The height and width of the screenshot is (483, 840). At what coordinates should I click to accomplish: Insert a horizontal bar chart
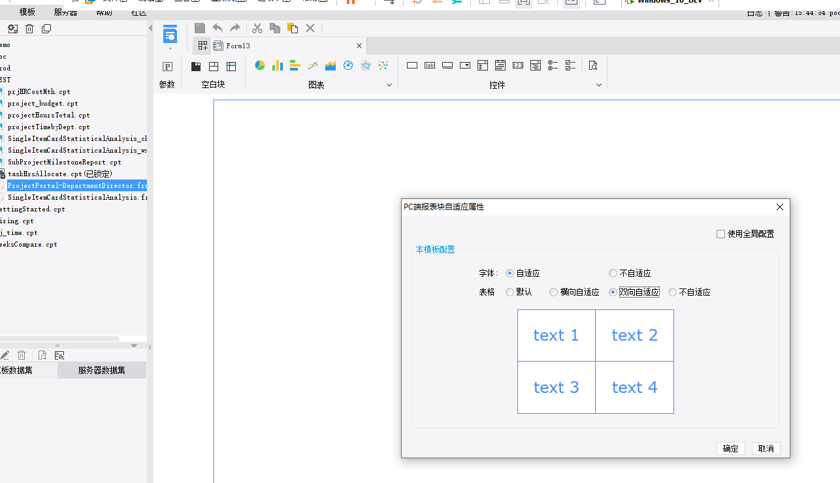(x=295, y=65)
